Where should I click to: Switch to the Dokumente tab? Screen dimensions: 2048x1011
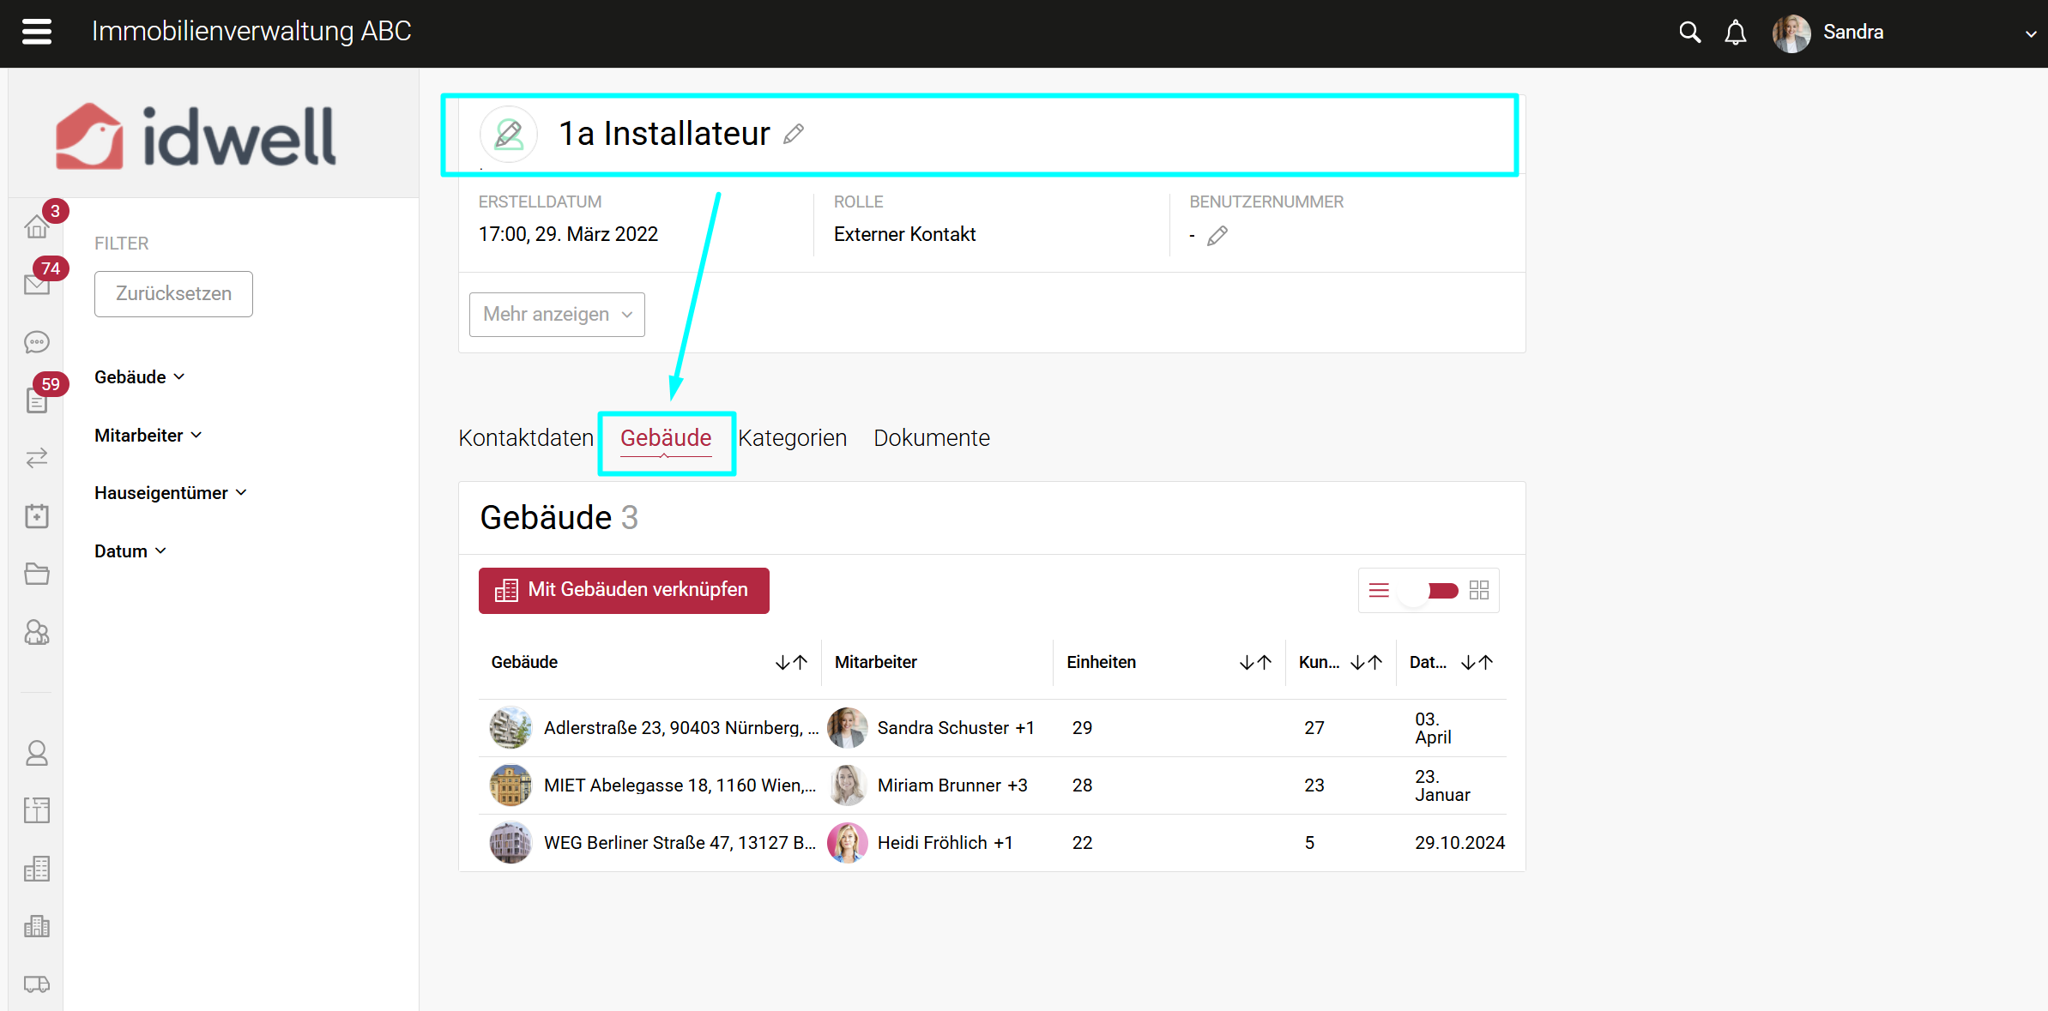(x=931, y=438)
